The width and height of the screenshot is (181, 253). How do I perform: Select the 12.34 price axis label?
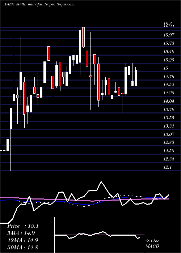169,159
